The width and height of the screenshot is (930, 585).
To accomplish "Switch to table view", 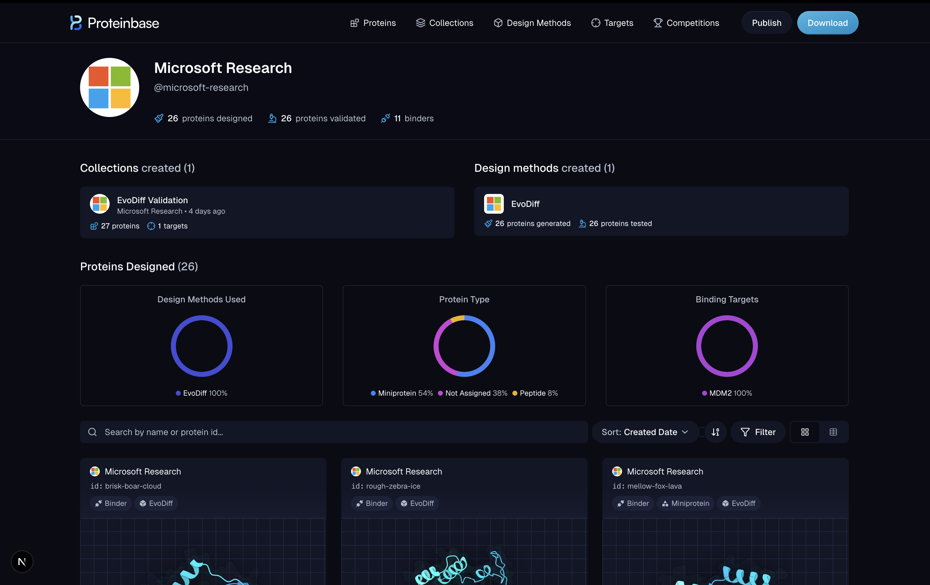I will 833,432.
